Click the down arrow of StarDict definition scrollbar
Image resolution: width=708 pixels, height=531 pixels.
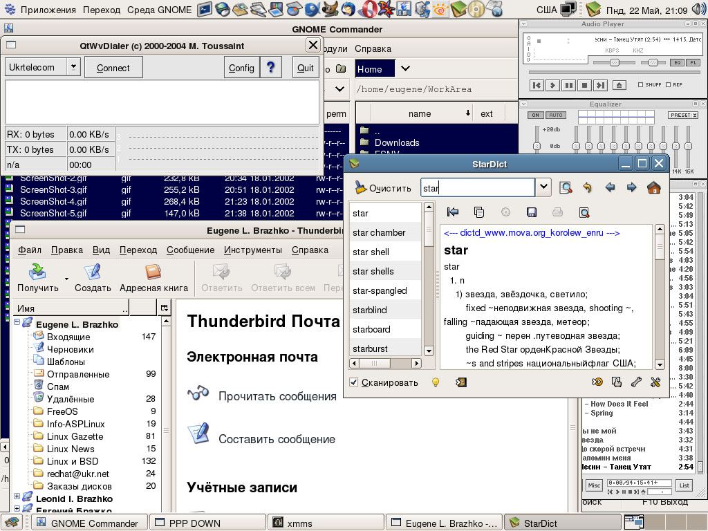pos(660,364)
